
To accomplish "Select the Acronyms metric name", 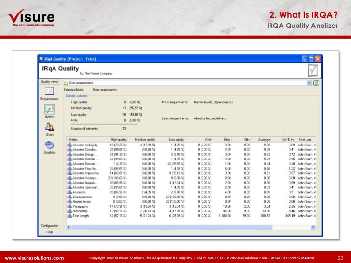I will [x=79, y=192].
